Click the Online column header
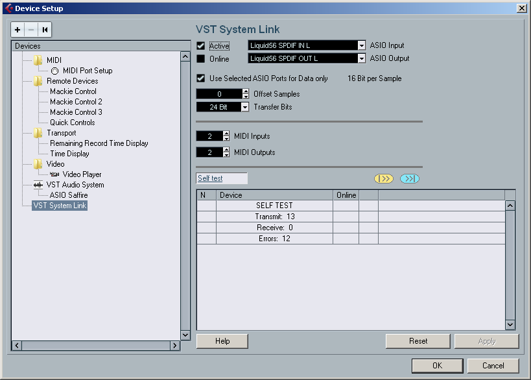Image resolution: width=531 pixels, height=380 pixels. click(x=346, y=195)
